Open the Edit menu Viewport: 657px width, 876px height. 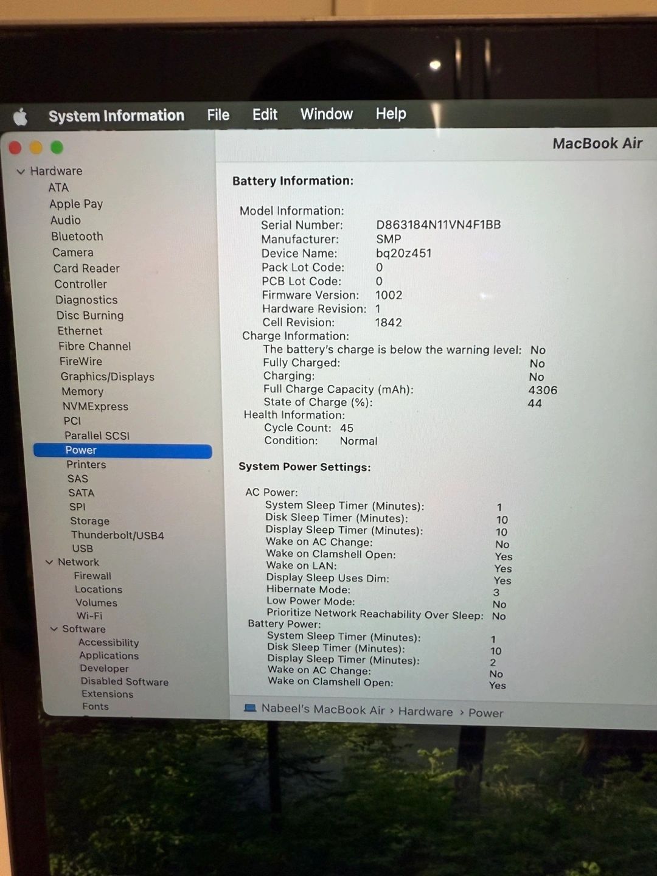(265, 114)
